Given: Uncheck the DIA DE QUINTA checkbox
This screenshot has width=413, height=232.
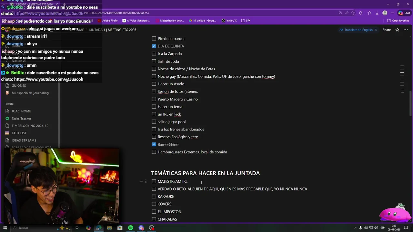Looking at the screenshot, I should [x=154, y=46].
